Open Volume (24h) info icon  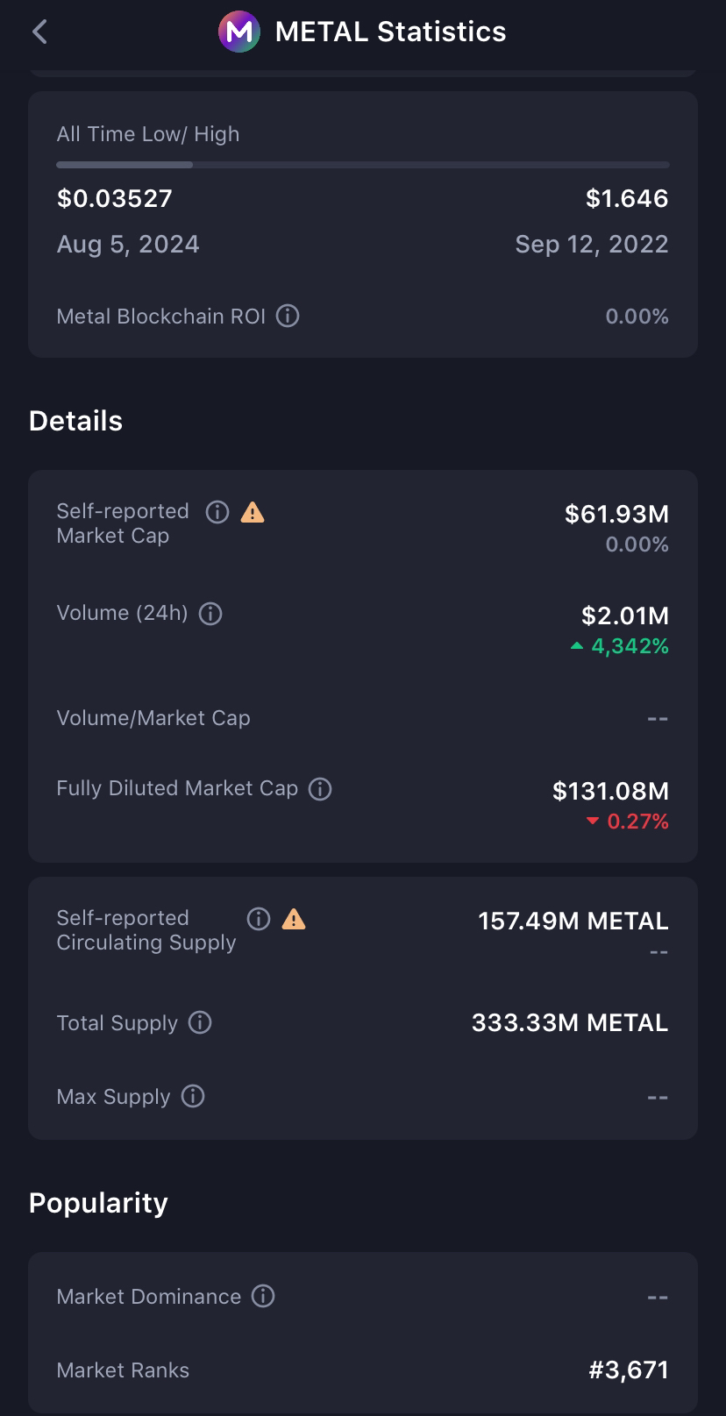pos(210,613)
